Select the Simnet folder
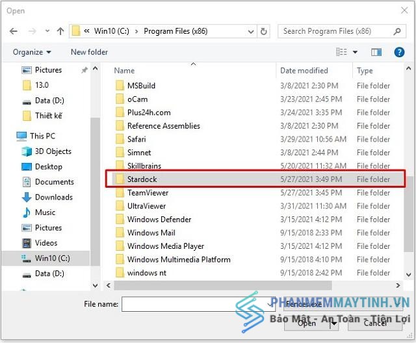The image size is (416, 343). pyautogui.click(x=139, y=153)
